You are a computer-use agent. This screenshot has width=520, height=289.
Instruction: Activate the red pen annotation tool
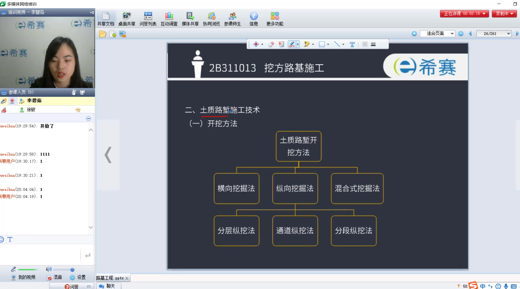point(292,44)
